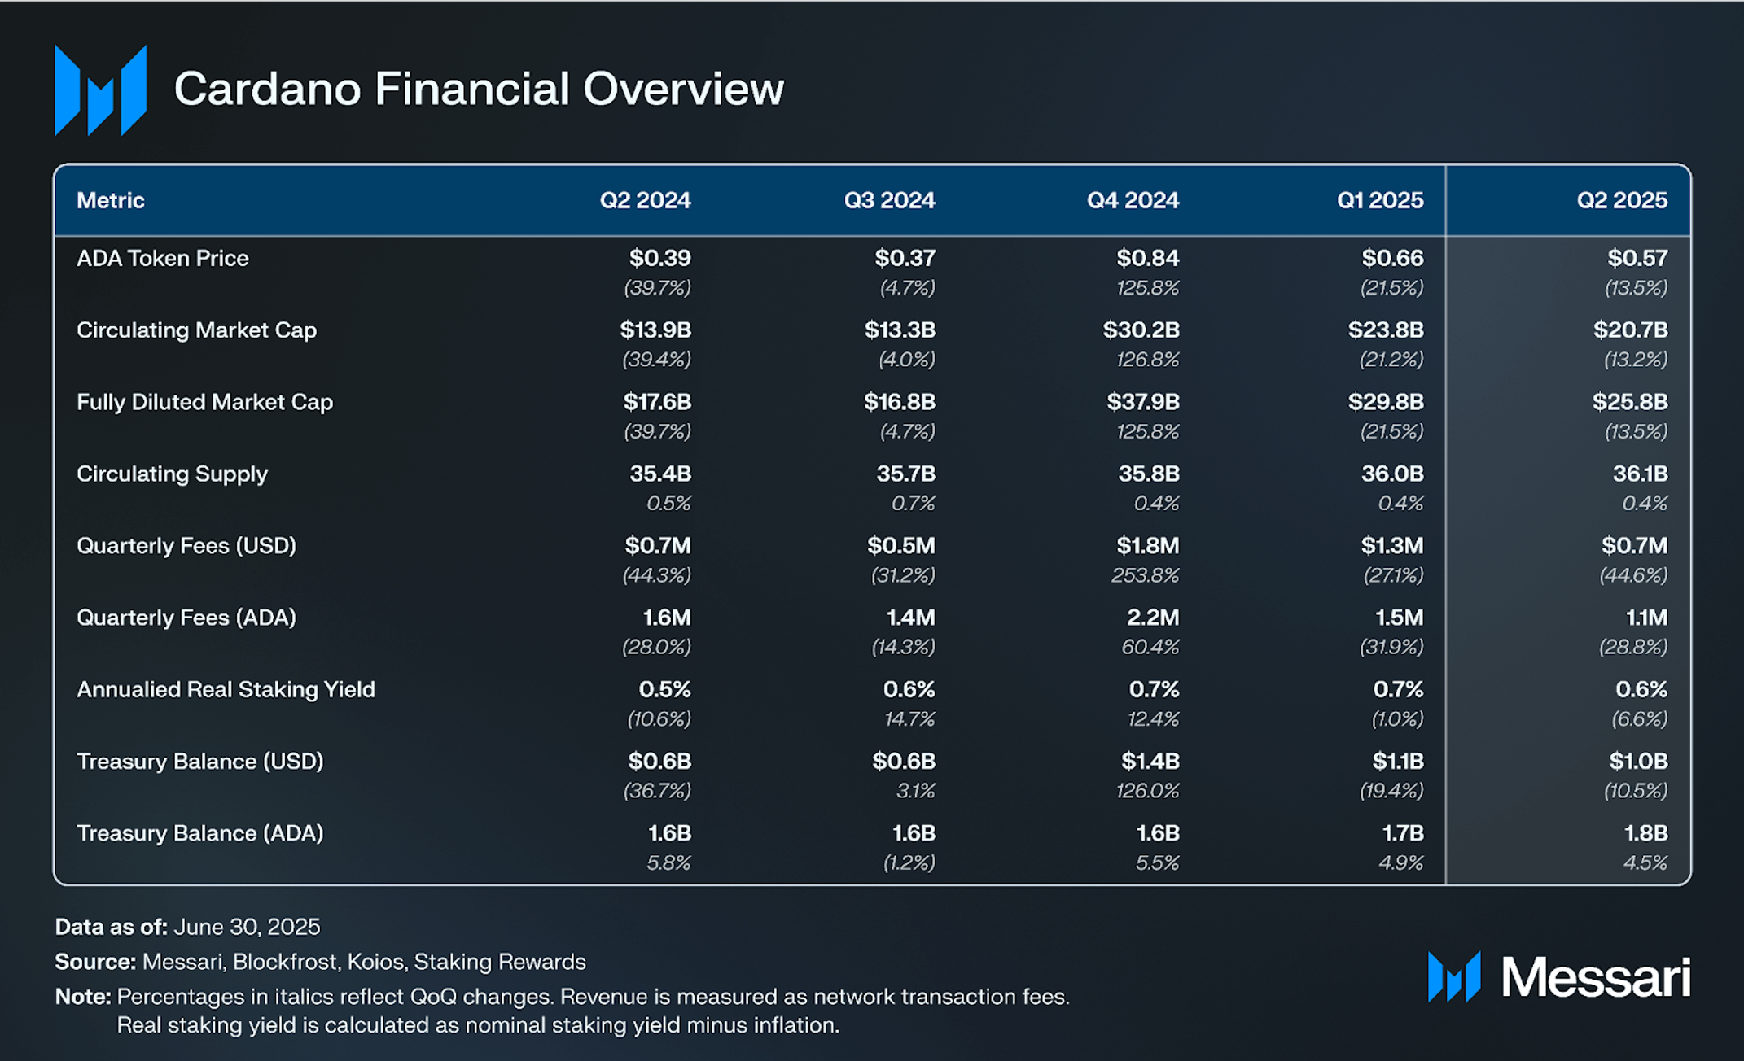Screen dimensions: 1744x1061
Task: Click the Q2 2024 column header
Action: click(x=645, y=200)
